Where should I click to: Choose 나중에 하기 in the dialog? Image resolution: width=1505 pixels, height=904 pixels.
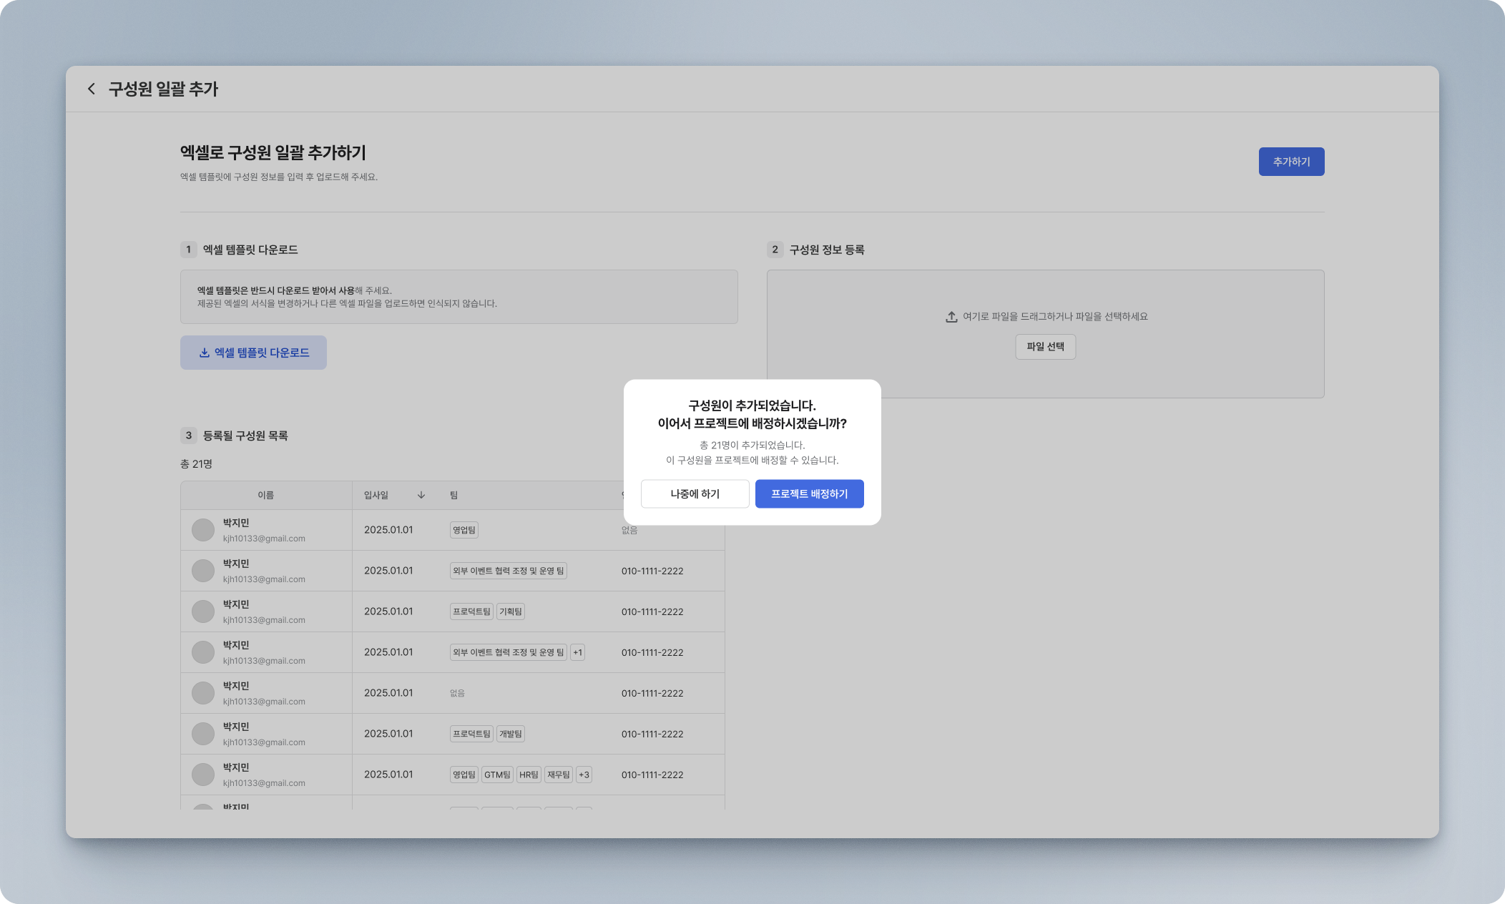point(695,494)
